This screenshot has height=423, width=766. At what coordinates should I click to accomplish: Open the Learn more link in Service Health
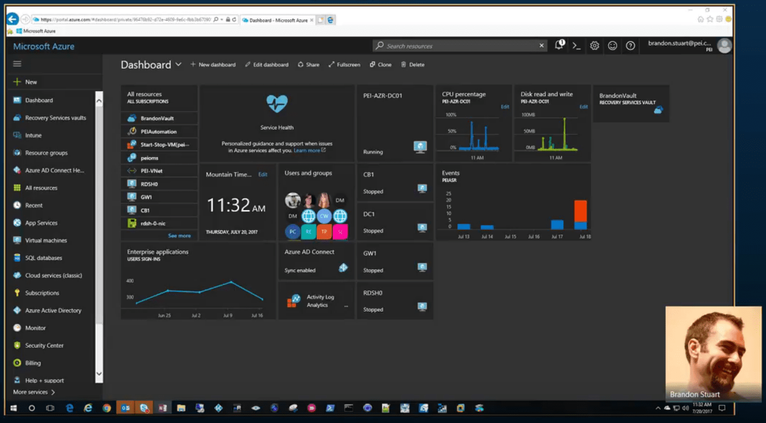tap(309, 150)
